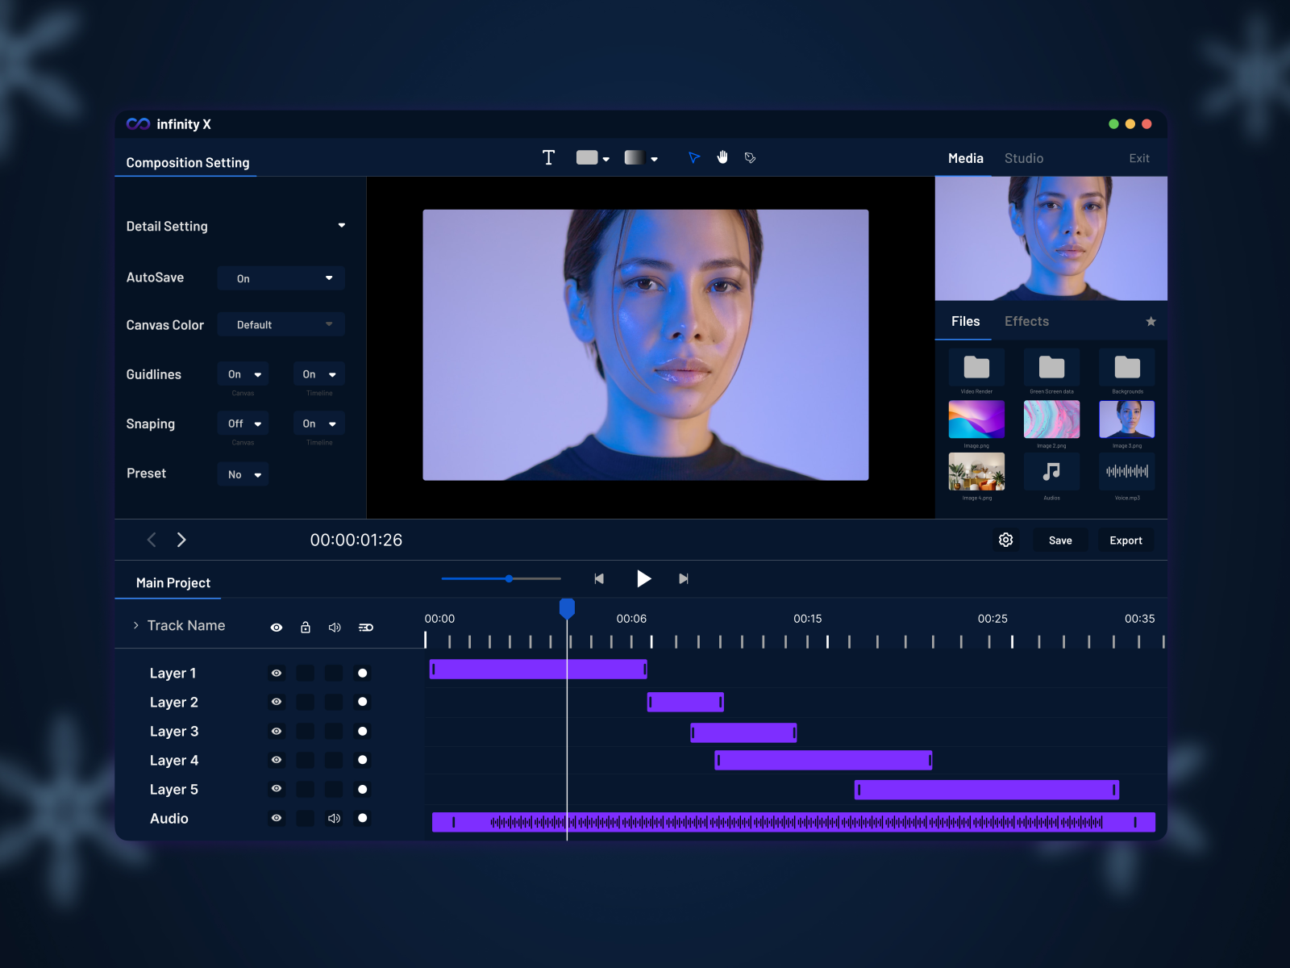This screenshot has width=1290, height=968.
Task: Select the Text tool in the toolbar
Action: tap(549, 157)
